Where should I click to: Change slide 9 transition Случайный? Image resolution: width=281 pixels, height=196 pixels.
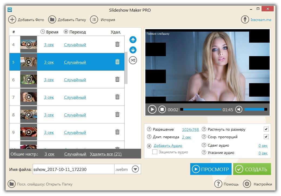click(x=75, y=133)
